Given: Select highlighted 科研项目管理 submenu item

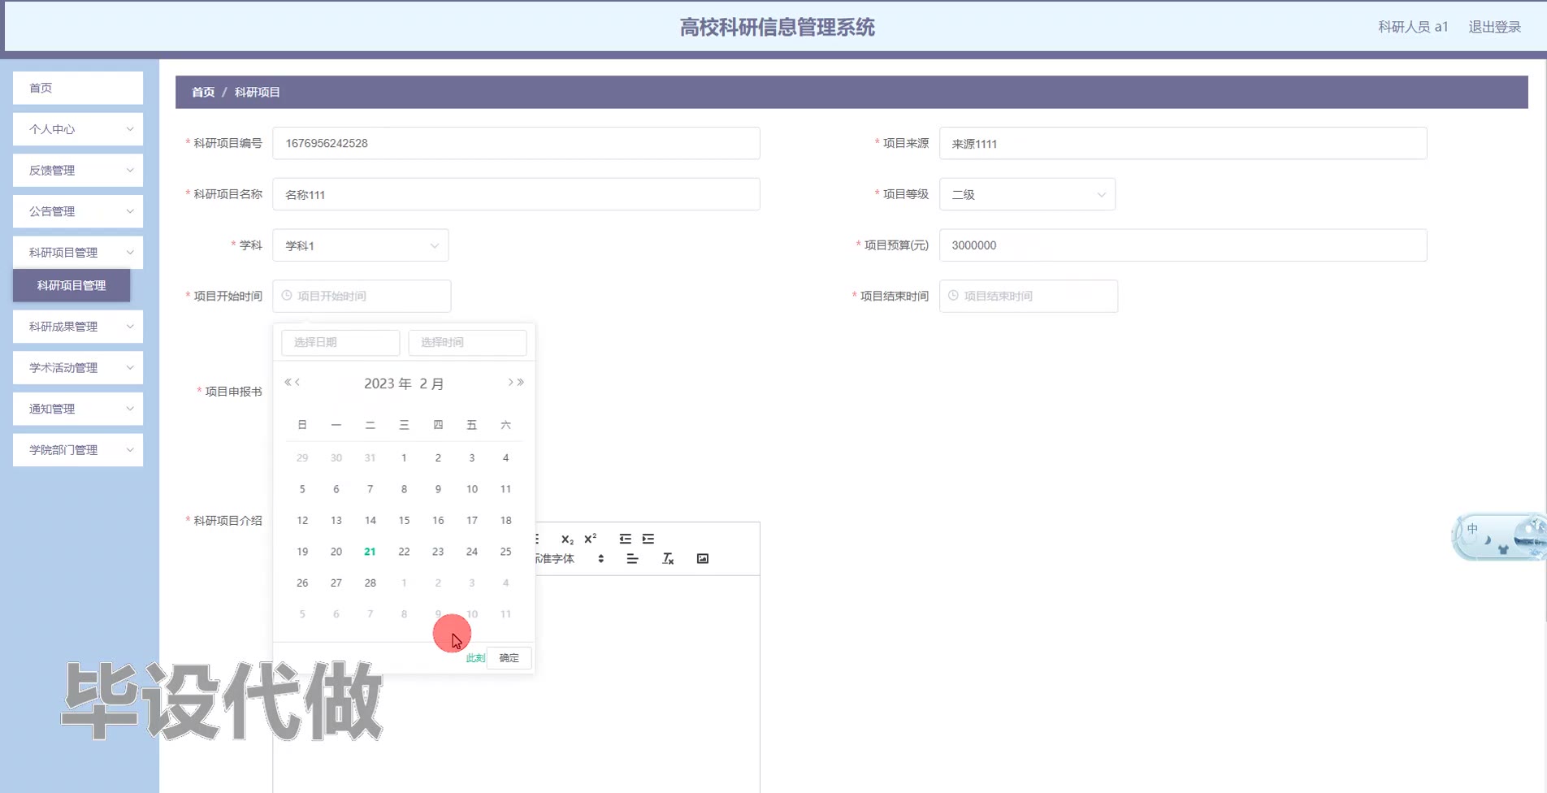Looking at the screenshot, I should click(x=71, y=285).
